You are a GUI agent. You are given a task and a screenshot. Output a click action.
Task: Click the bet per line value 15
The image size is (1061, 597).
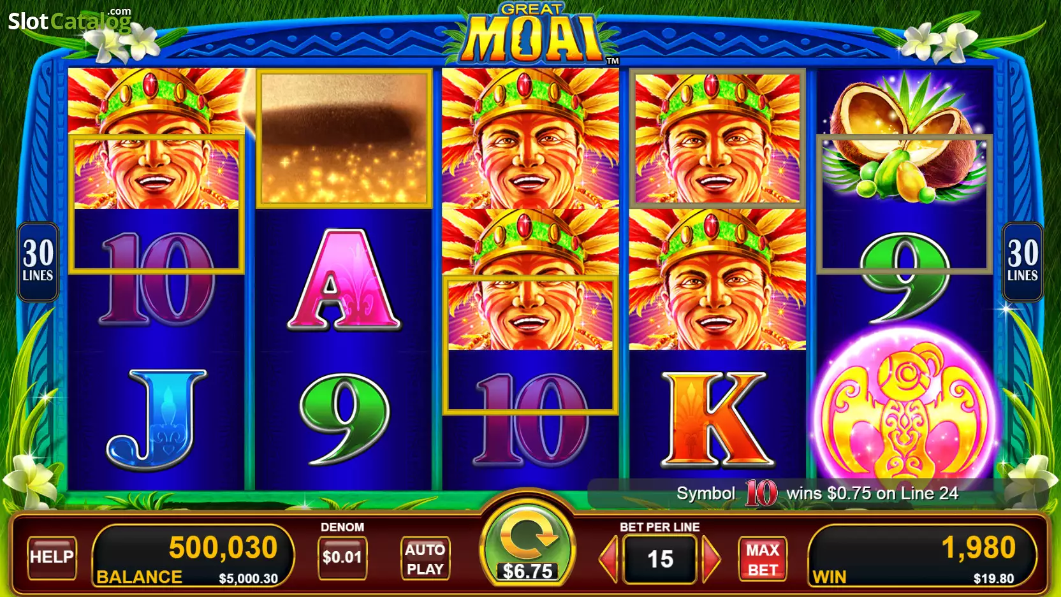point(660,559)
